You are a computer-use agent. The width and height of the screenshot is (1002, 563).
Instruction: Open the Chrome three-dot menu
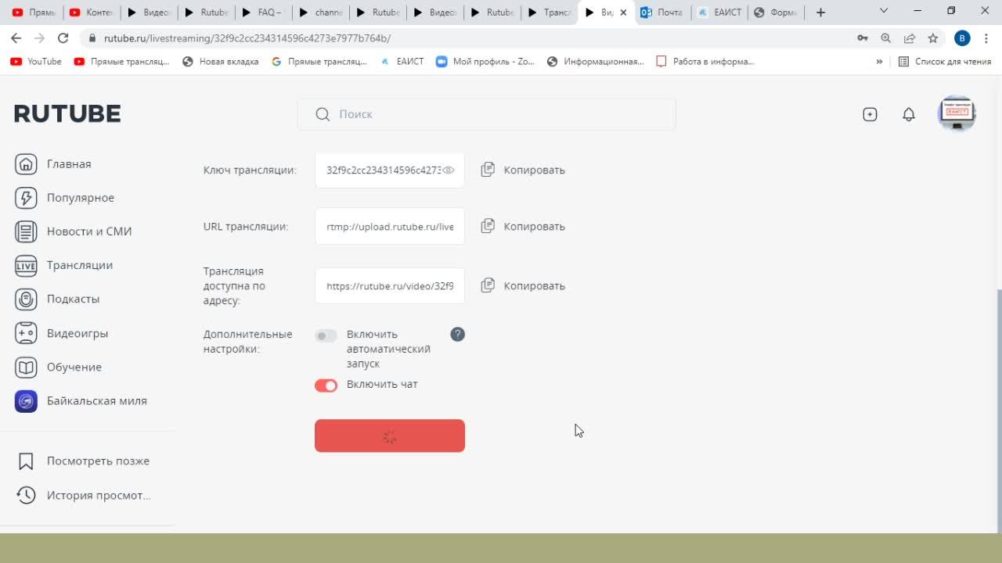[986, 38]
